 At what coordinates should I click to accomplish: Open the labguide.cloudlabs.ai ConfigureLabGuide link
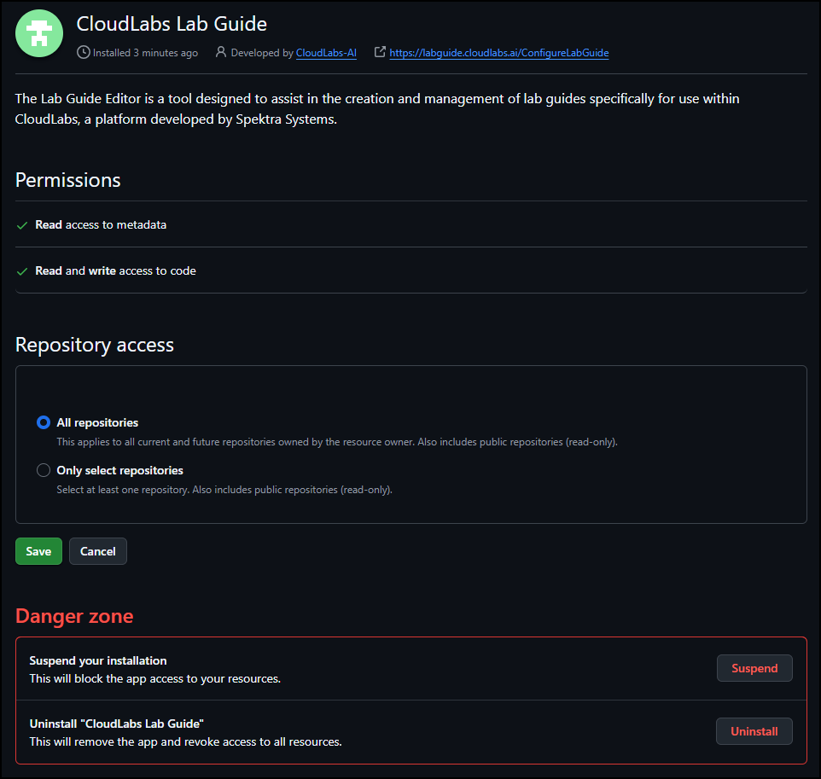(x=499, y=53)
